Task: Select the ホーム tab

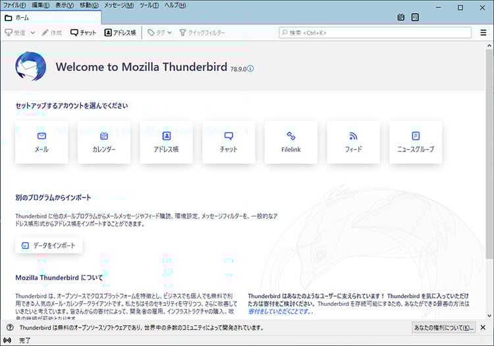Action: (x=51, y=18)
